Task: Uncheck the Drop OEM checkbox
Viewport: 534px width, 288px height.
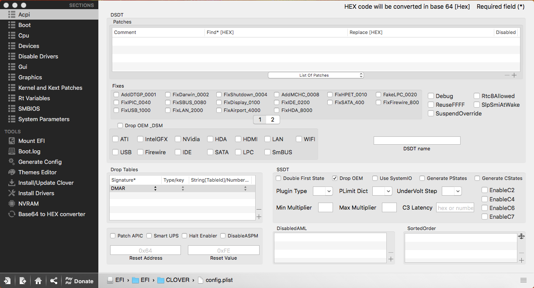Action: coord(335,178)
